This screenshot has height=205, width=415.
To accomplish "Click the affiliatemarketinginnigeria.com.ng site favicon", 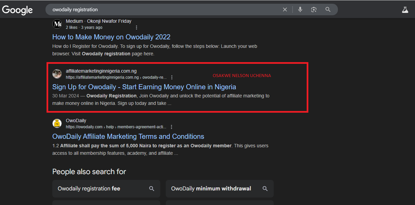I will [x=57, y=74].
